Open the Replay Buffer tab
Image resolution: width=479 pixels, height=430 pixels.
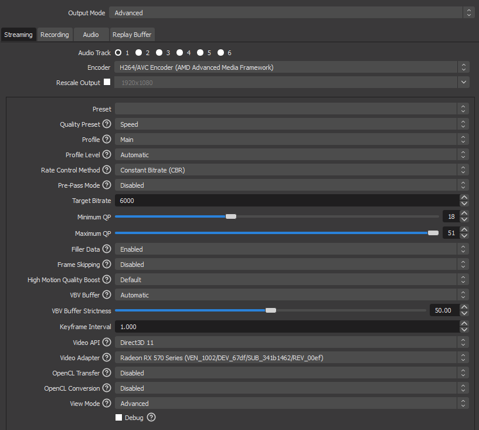133,35
